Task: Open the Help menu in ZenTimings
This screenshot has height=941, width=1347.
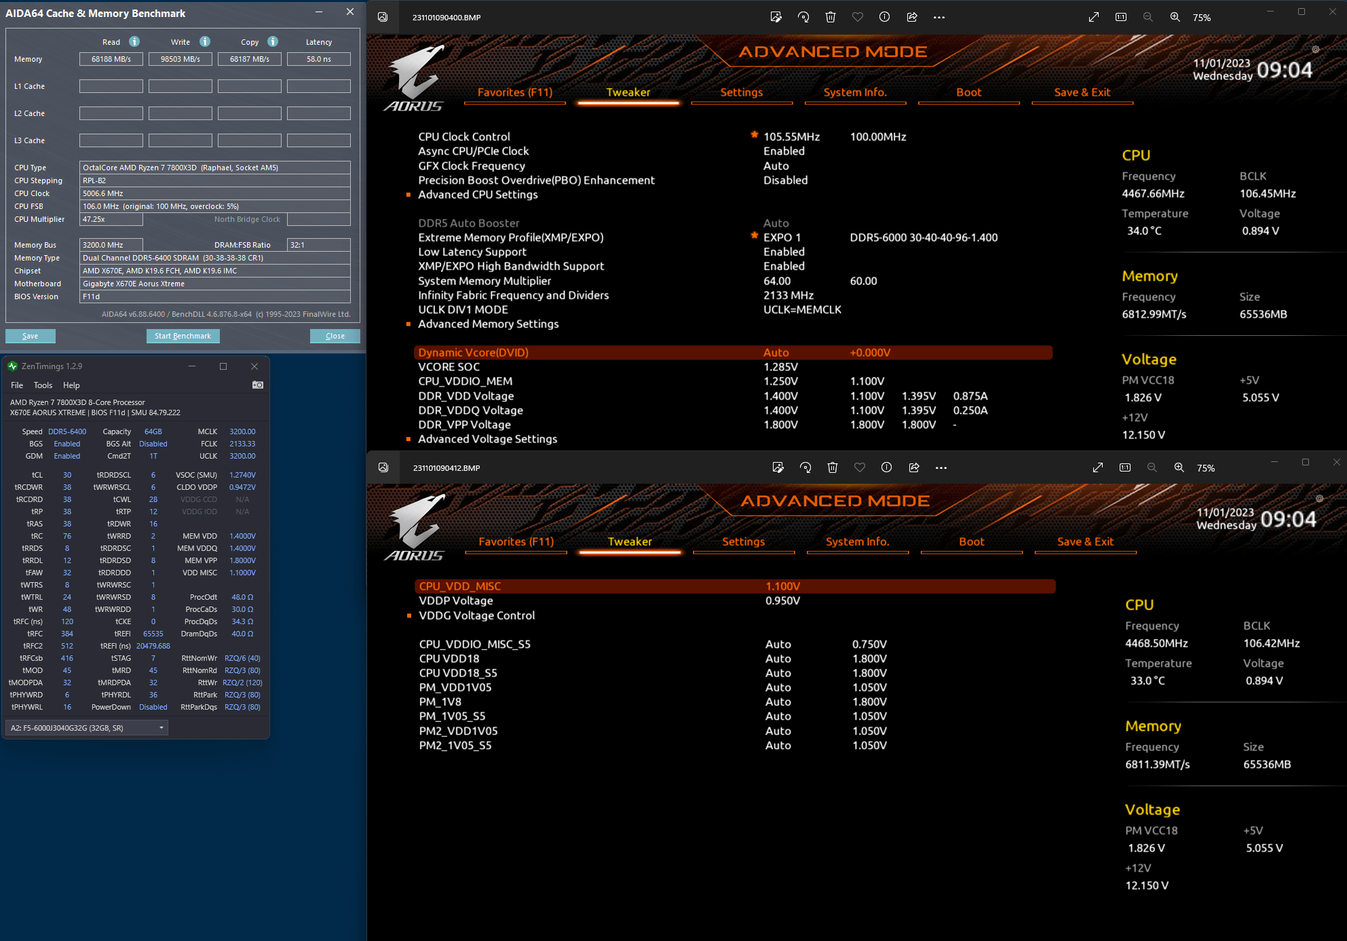Action: [x=71, y=385]
